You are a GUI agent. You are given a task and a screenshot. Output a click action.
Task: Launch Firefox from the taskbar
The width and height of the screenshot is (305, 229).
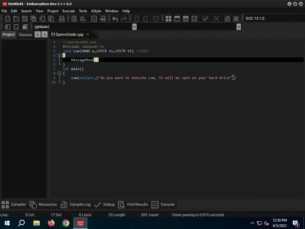point(51,223)
